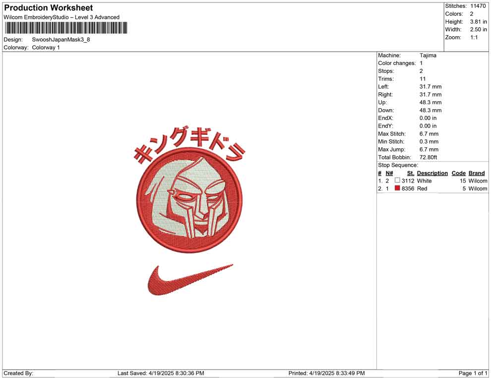
Task: Click the Description column header
Action: tap(432, 173)
